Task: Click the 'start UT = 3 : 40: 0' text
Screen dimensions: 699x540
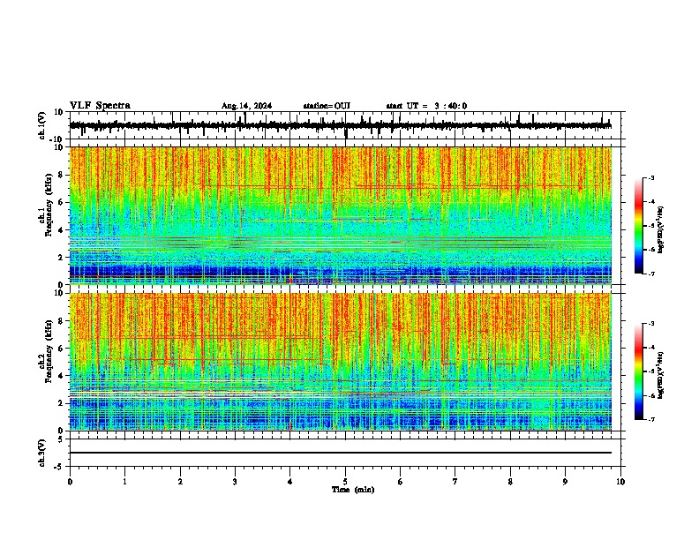Action: (426, 106)
